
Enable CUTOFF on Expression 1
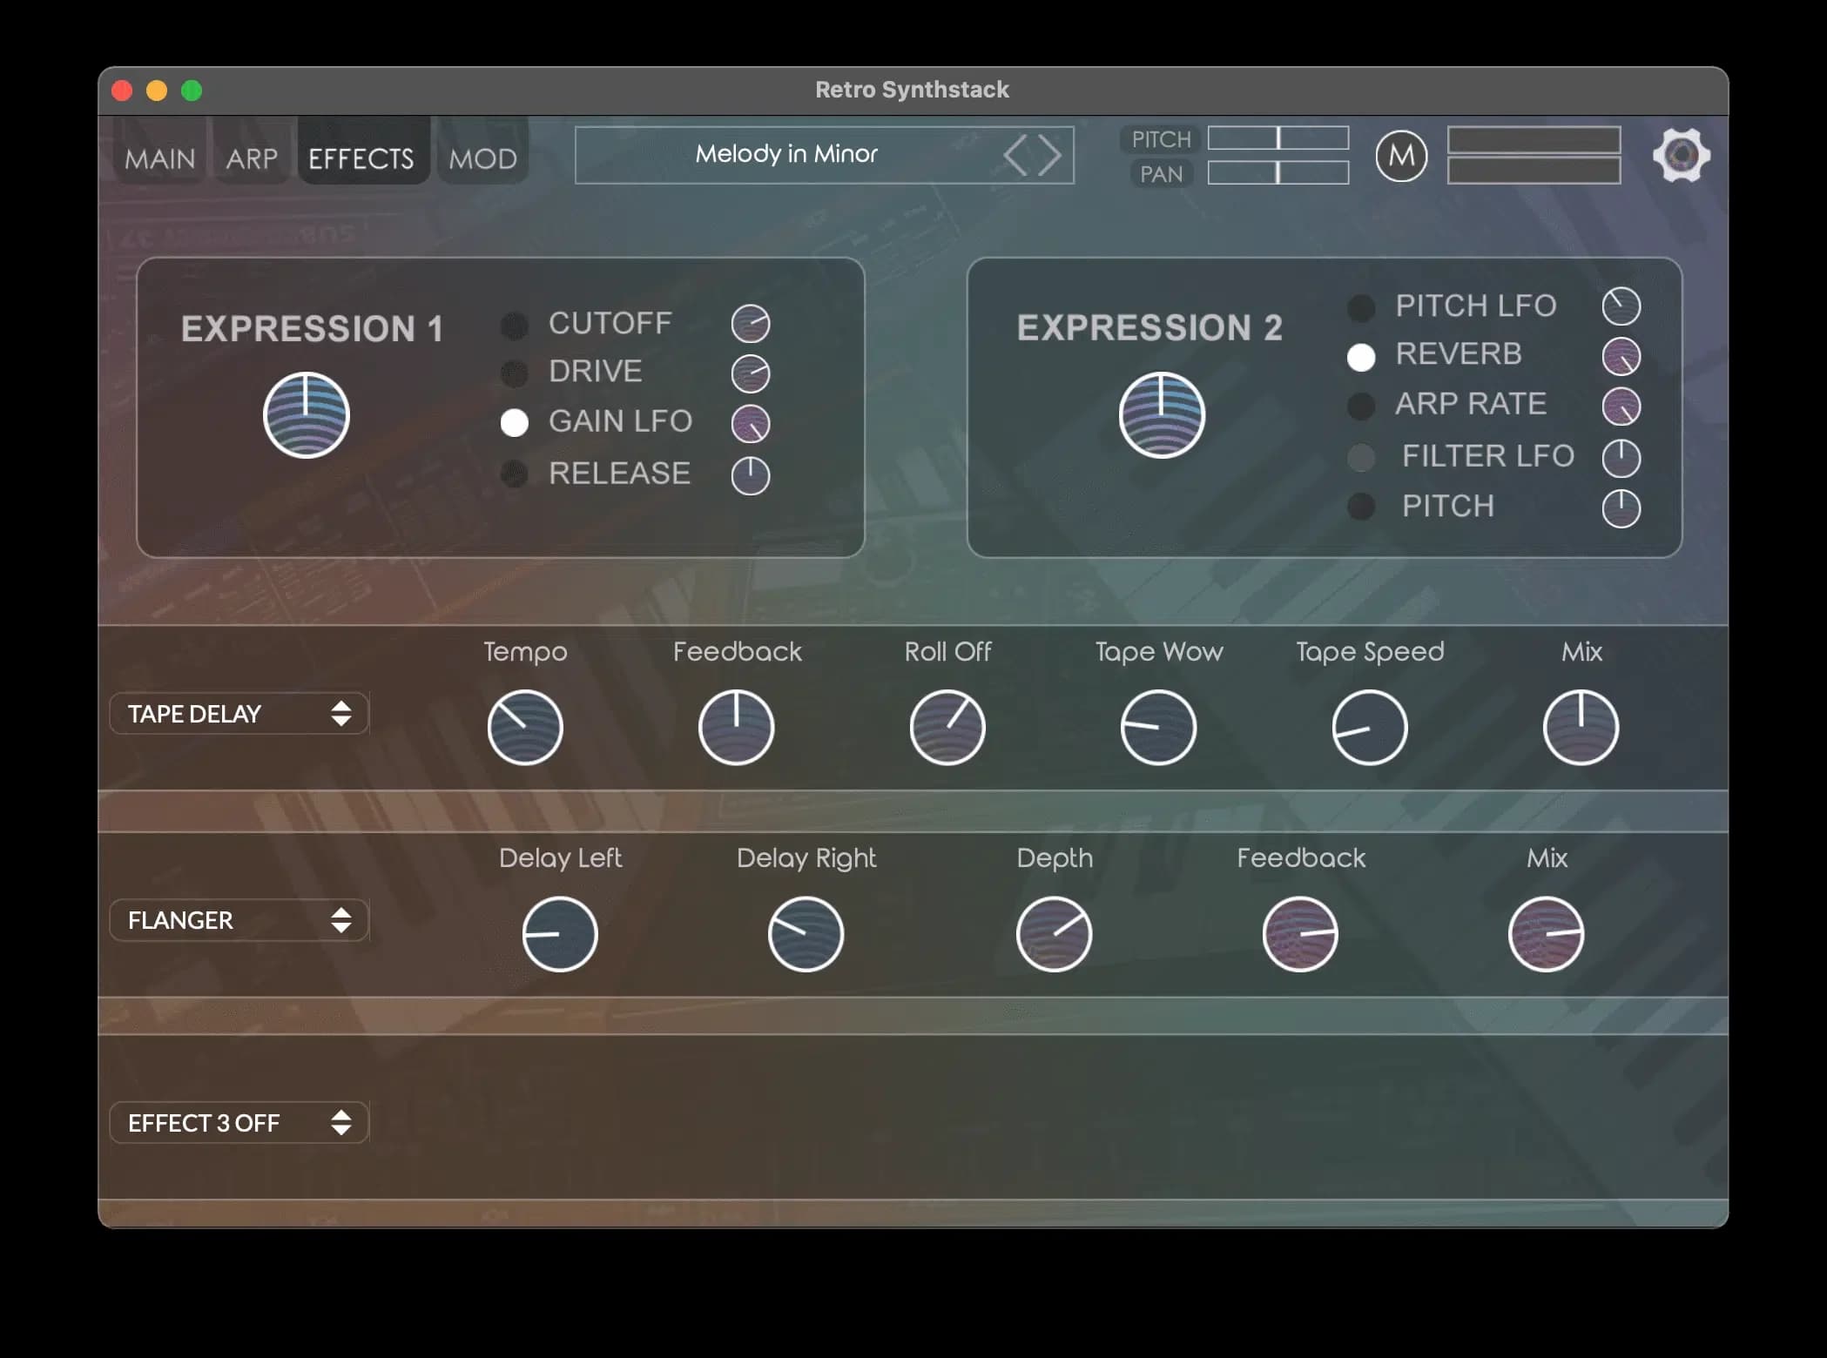click(x=515, y=325)
